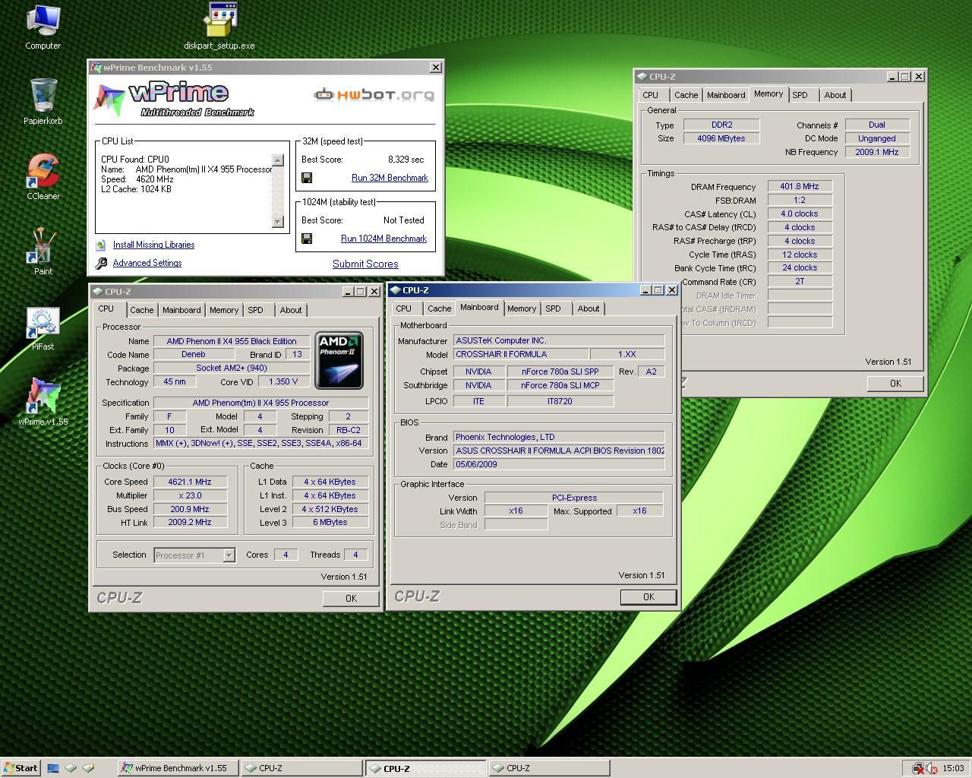Image resolution: width=972 pixels, height=778 pixels.
Task: Open Mainboard tab in Memory window
Action: click(x=726, y=95)
